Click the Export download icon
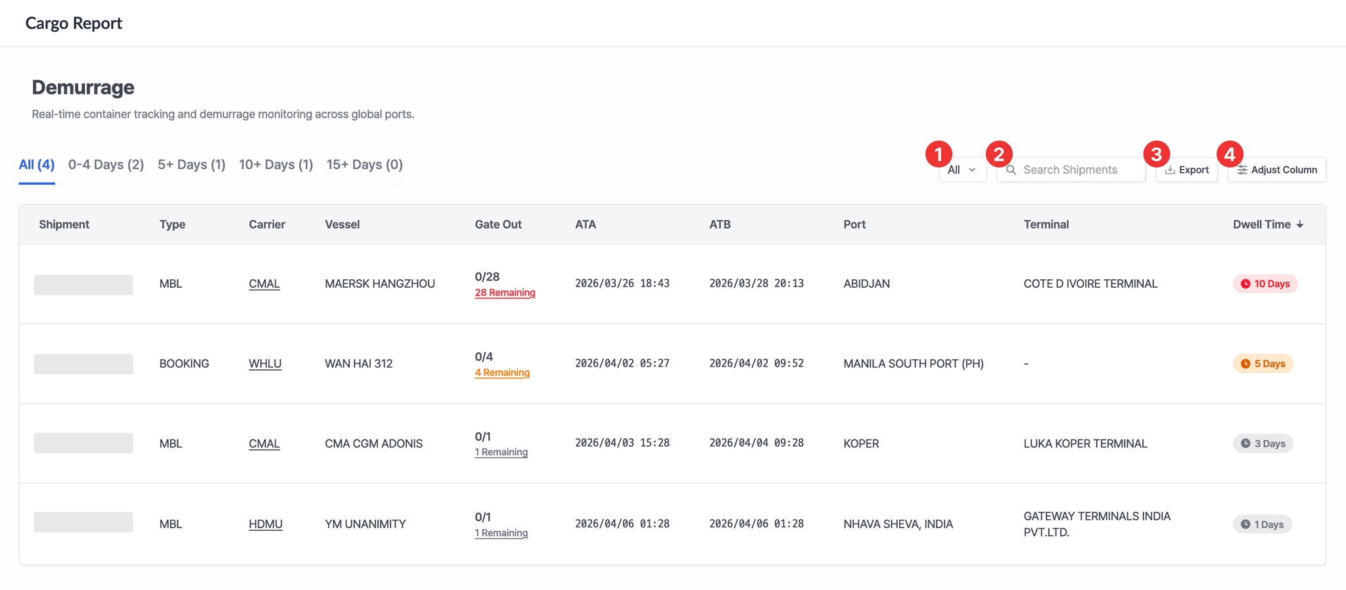 click(1170, 170)
